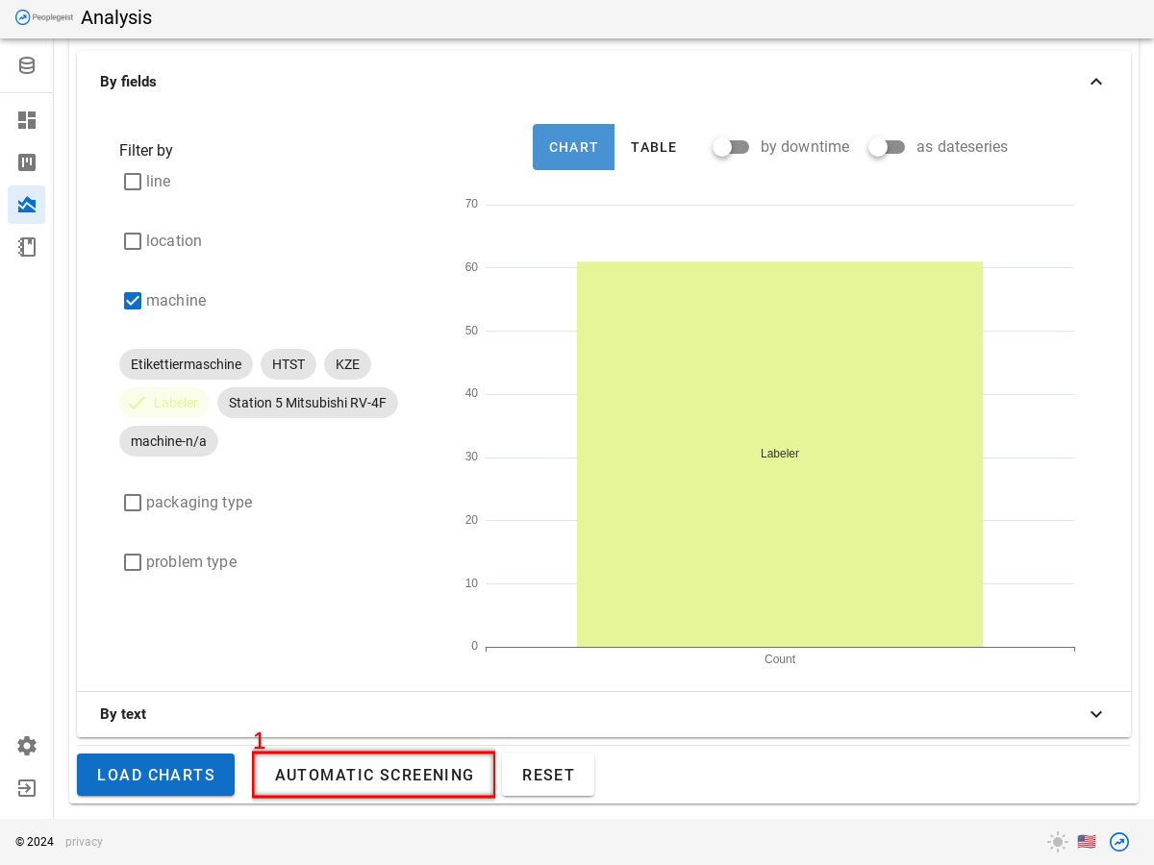Deselect the Labeler chip
Image resolution: width=1154 pixels, height=865 pixels.
coord(164,403)
